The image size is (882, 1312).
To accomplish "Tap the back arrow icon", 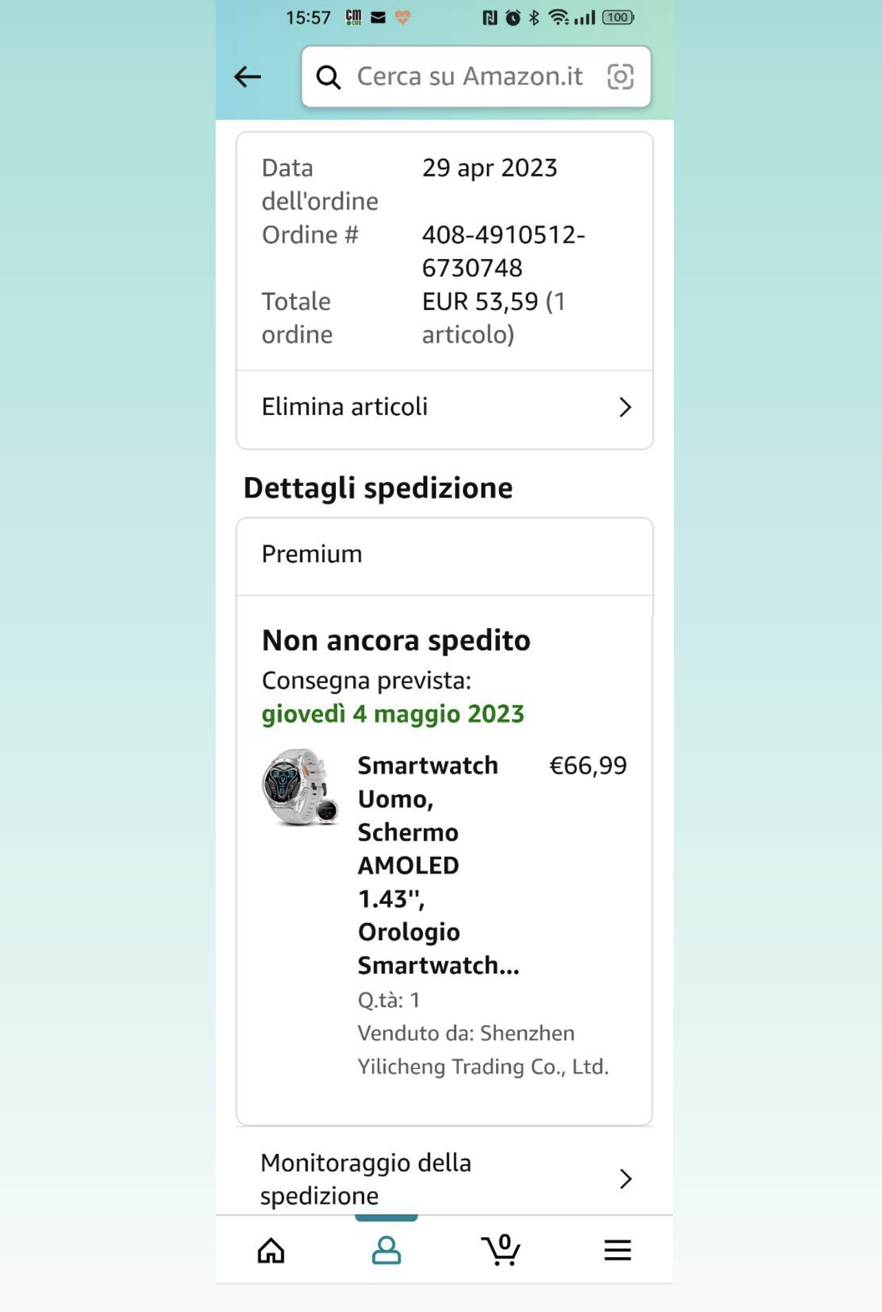I will click(x=247, y=77).
